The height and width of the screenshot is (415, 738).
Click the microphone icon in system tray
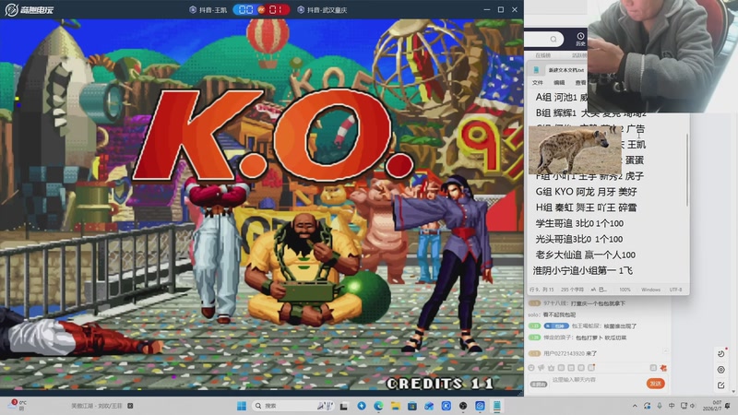click(660, 406)
